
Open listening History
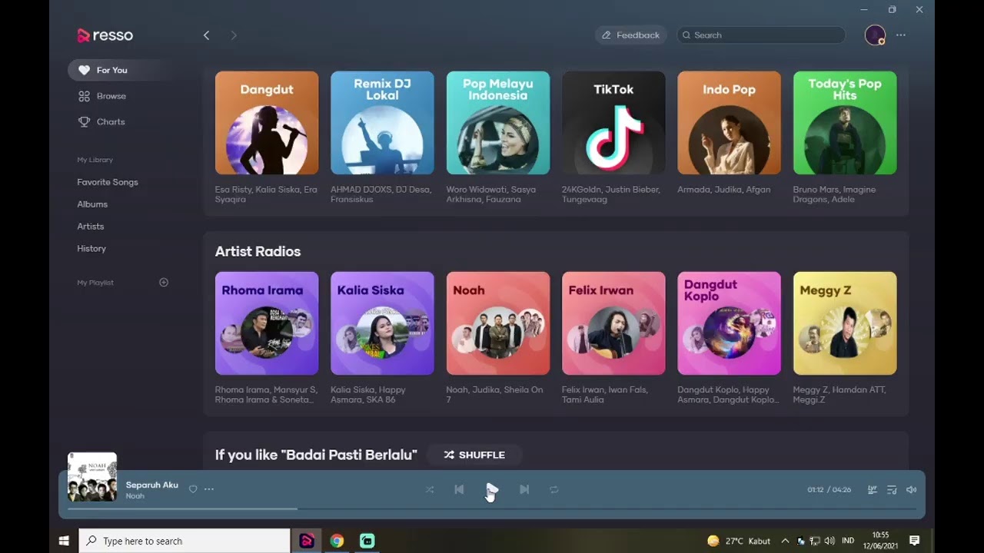click(x=91, y=249)
